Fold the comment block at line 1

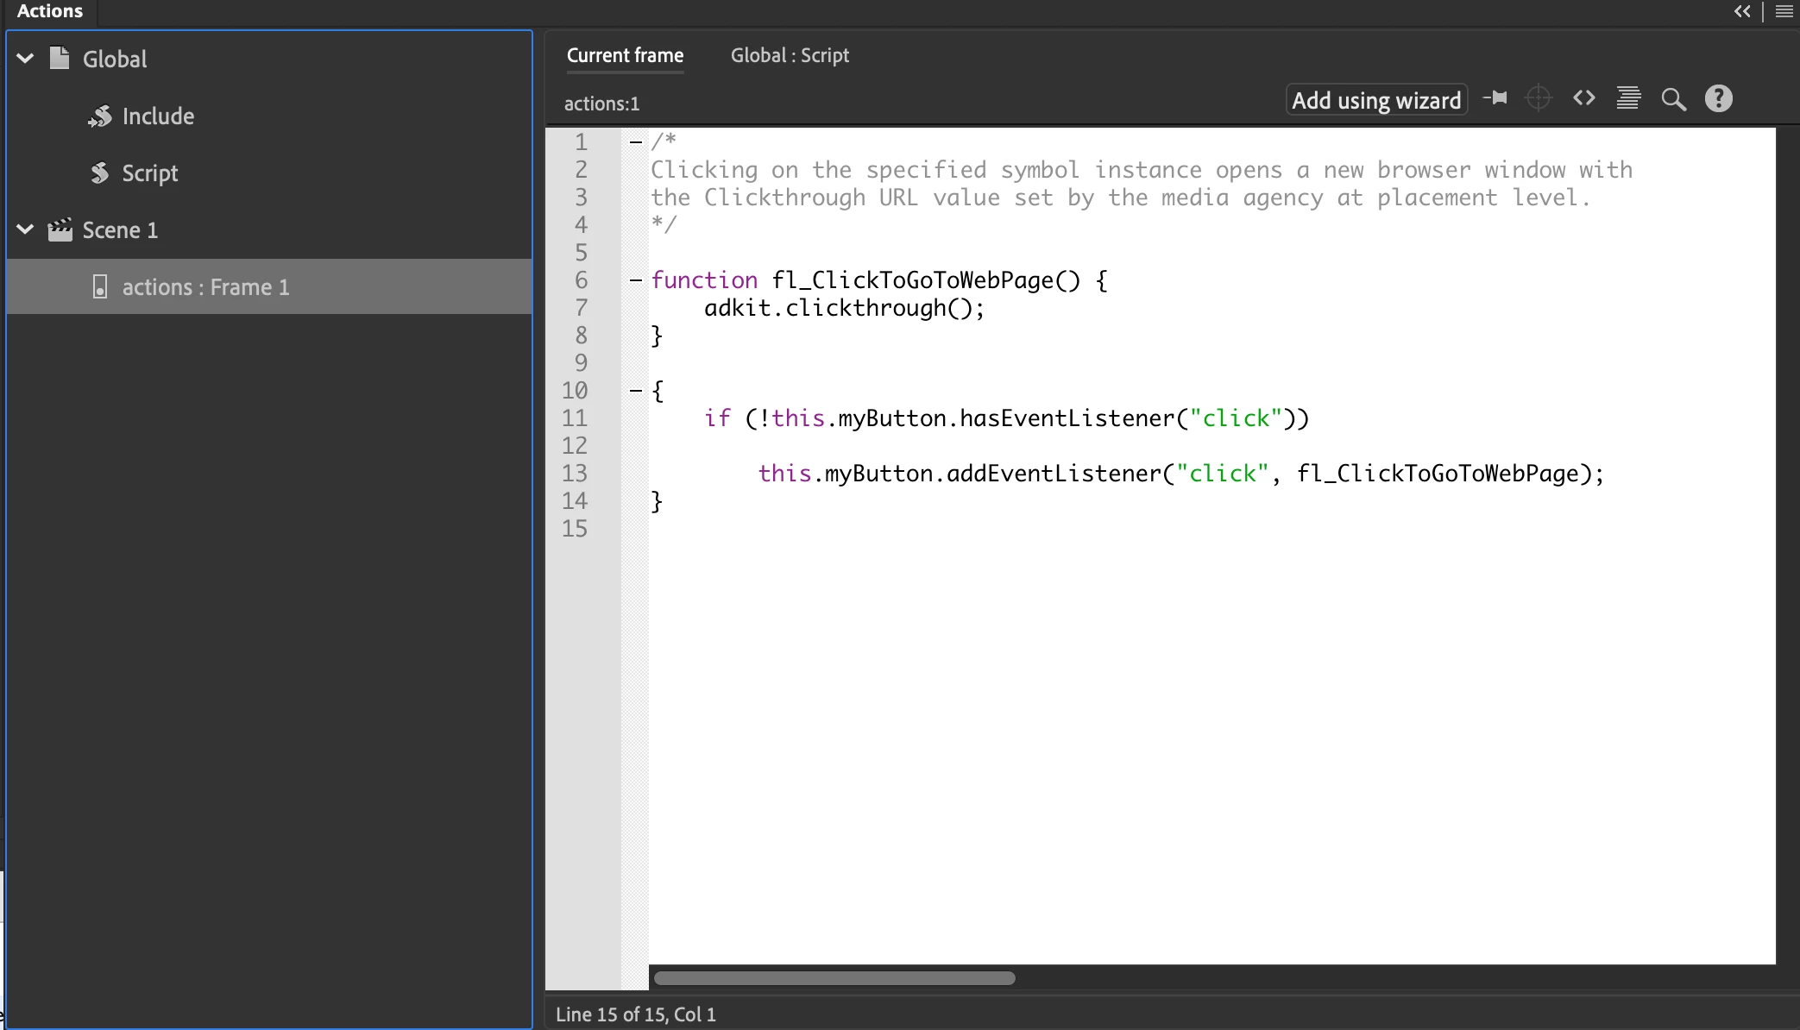(636, 141)
